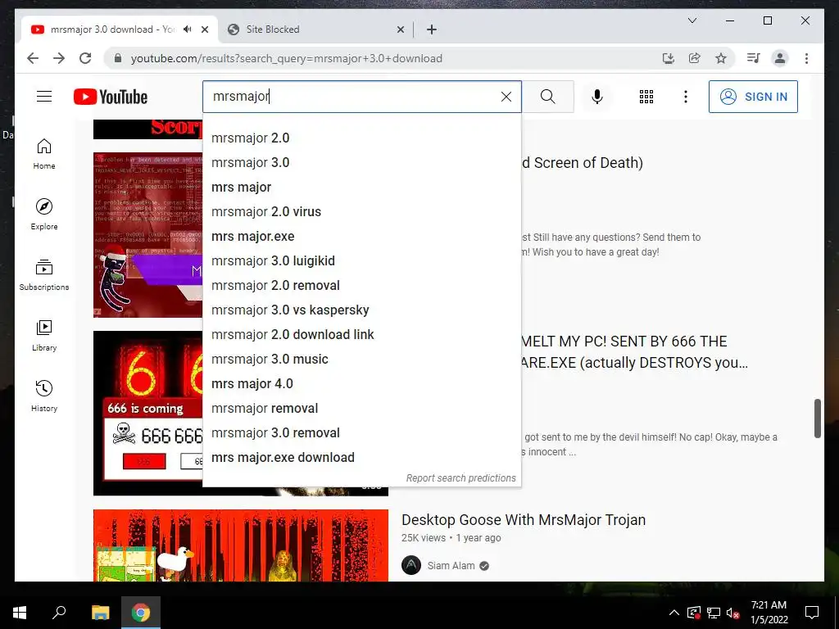Screen dimensions: 839x629
Task: Select suggestion 'mrs major'
Action: [361, 188]
